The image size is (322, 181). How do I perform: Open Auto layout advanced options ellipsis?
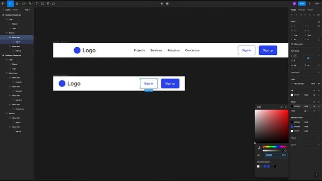(318, 56)
